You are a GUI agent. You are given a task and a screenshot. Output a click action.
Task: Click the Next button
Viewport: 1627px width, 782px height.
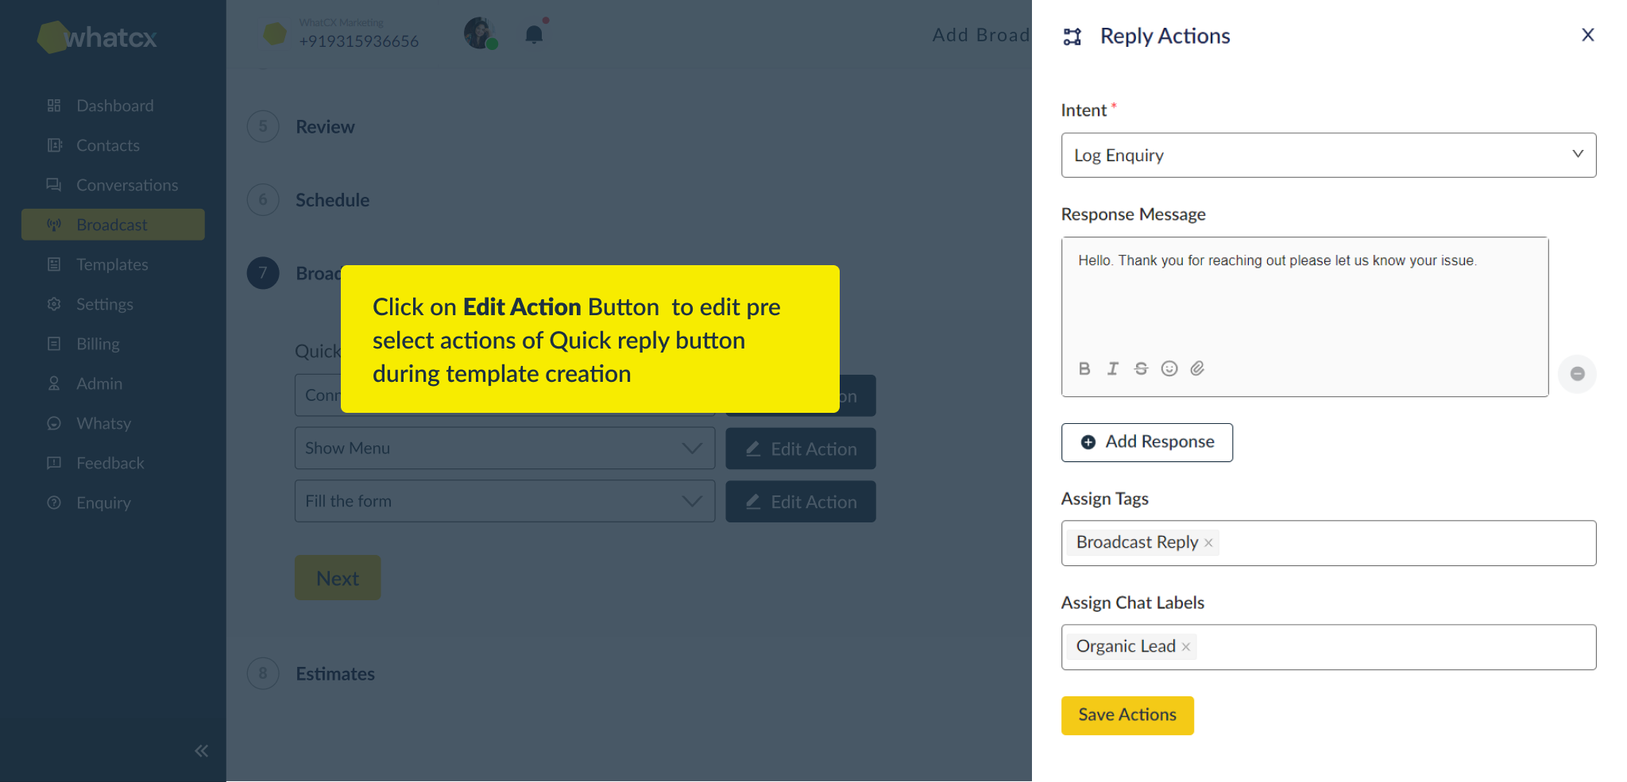[337, 577]
